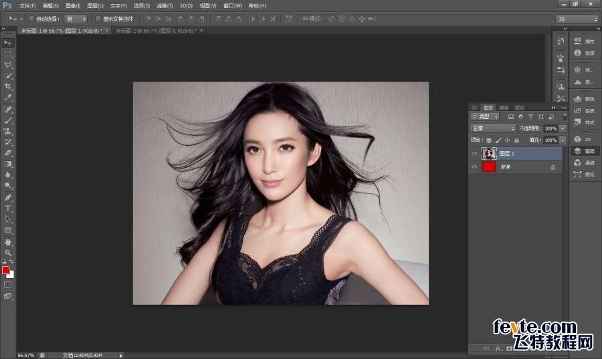Select the 图层 1 layer thumbnail
Viewport: 602px width, 359px height.
489,153
